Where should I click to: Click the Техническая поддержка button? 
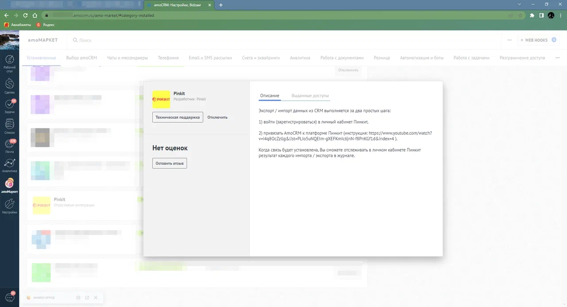178,117
